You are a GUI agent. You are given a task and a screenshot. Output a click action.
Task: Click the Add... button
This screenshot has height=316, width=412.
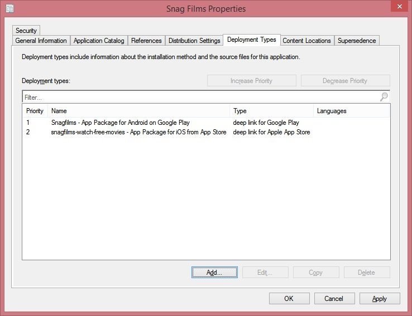pos(214,272)
